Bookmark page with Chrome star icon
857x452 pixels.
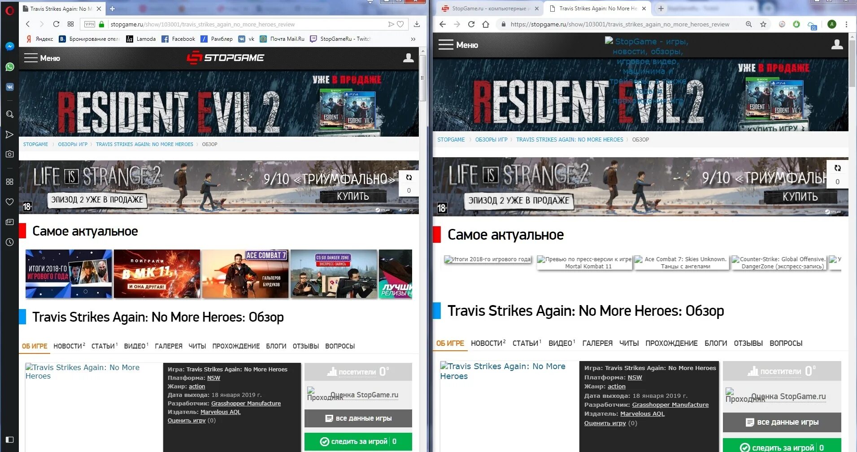coord(763,24)
